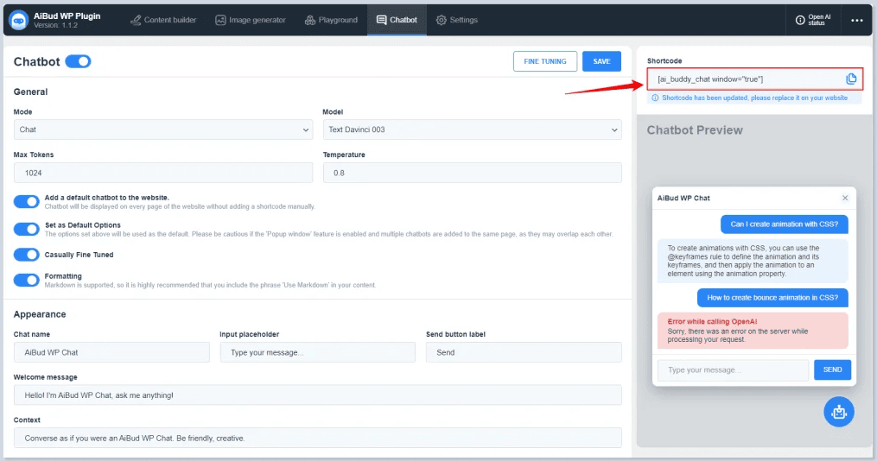Click the info icon beside shortcode notice
Image resolution: width=877 pixels, height=461 pixels.
[655, 98]
